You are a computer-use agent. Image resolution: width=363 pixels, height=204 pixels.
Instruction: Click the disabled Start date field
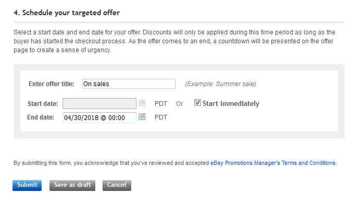[x=99, y=103]
